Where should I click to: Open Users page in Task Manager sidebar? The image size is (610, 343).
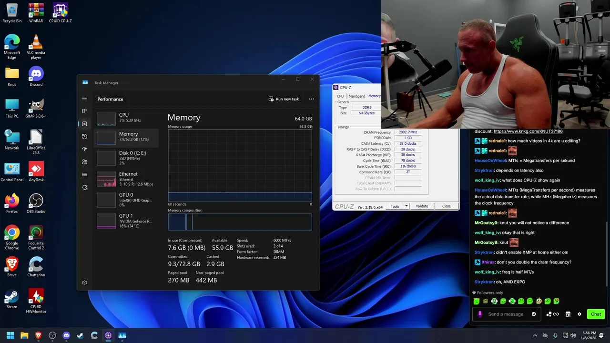click(84, 162)
